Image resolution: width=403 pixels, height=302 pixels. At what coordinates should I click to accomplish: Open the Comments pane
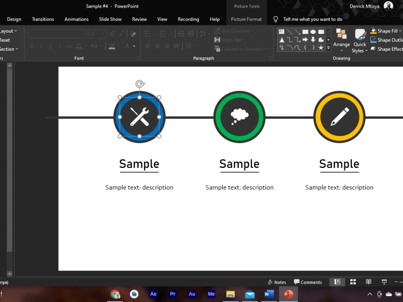coord(308,282)
